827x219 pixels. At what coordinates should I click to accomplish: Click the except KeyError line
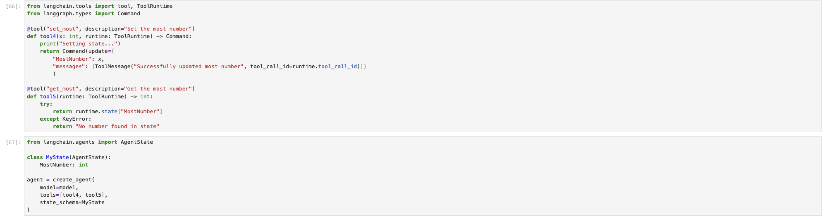click(65, 119)
